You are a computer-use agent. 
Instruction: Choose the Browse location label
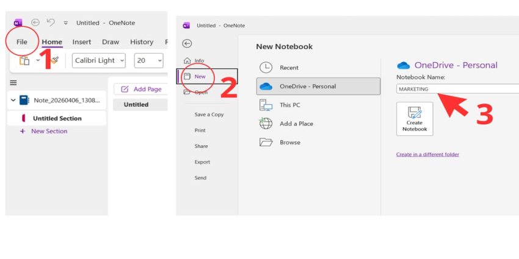[x=290, y=143]
